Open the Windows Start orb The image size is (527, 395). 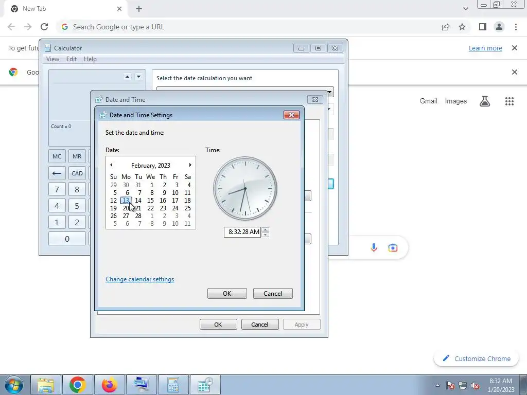point(13,385)
